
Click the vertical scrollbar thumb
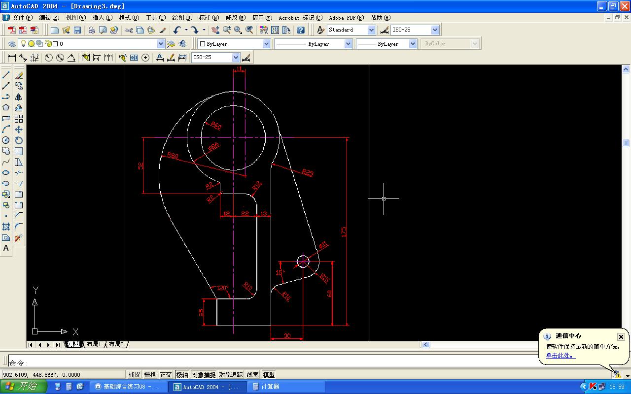tap(626, 143)
